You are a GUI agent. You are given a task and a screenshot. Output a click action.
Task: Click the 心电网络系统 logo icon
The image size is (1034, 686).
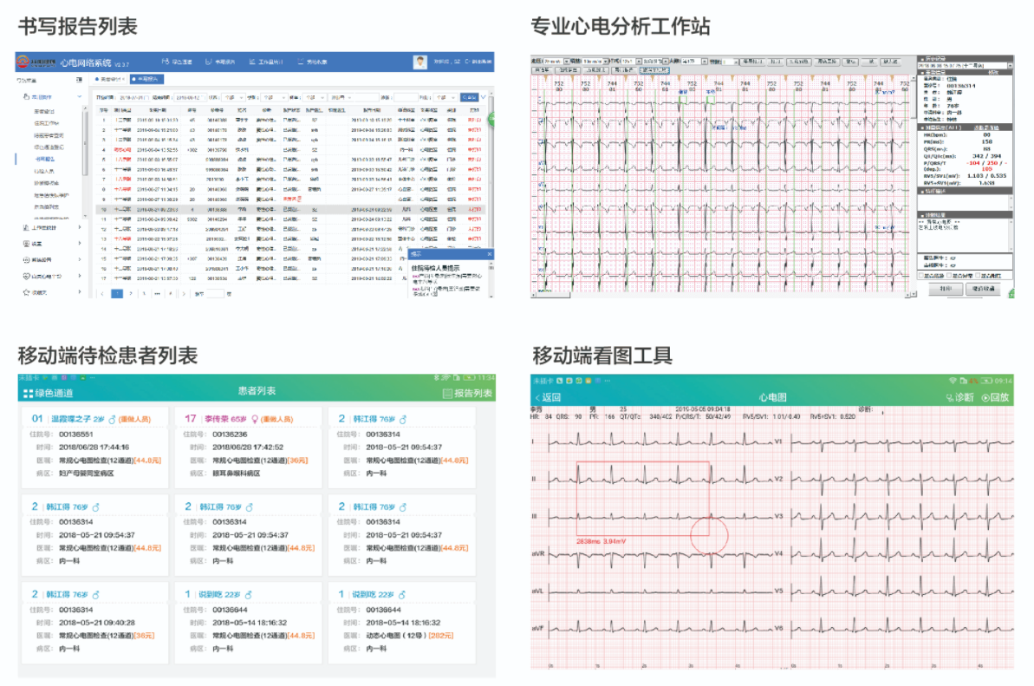[23, 62]
